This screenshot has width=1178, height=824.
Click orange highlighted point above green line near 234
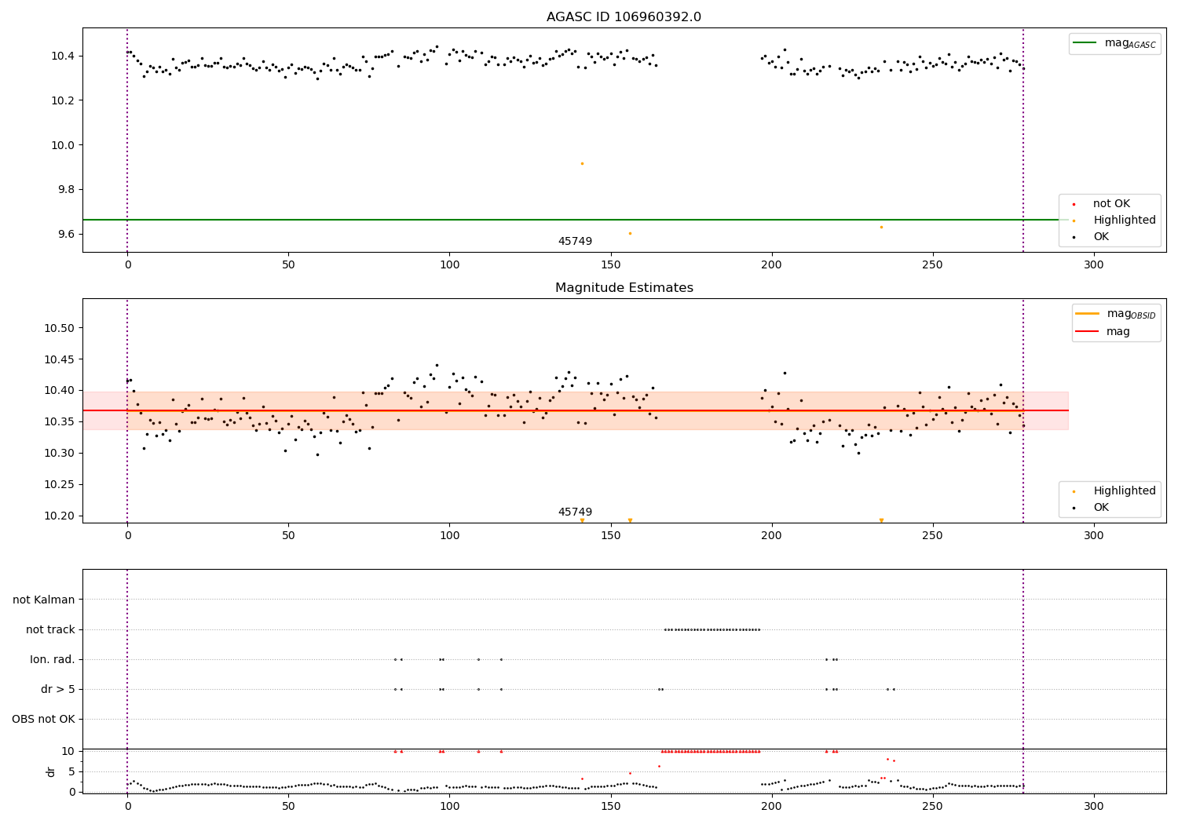[x=881, y=227]
